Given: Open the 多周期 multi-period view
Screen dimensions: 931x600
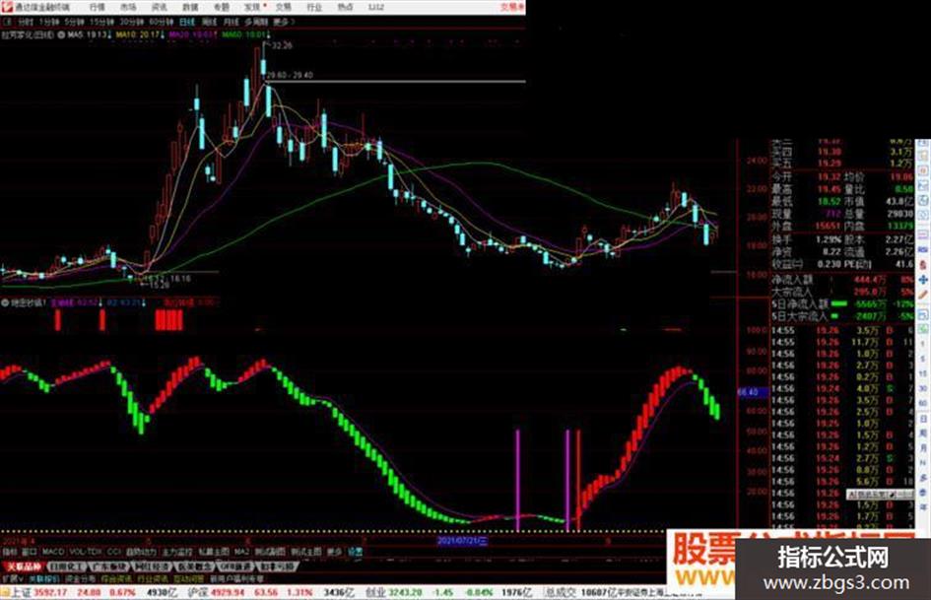Looking at the screenshot, I should [x=256, y=22].
